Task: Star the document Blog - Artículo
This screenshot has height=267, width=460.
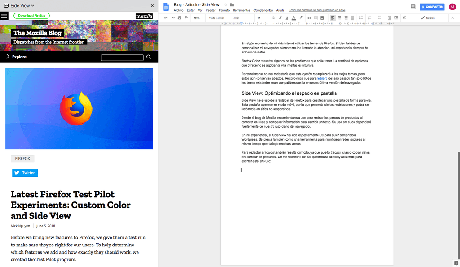Action: [226, 4]
